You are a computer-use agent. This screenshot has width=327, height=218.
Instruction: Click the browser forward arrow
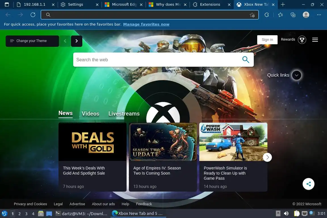click(20, 14)
